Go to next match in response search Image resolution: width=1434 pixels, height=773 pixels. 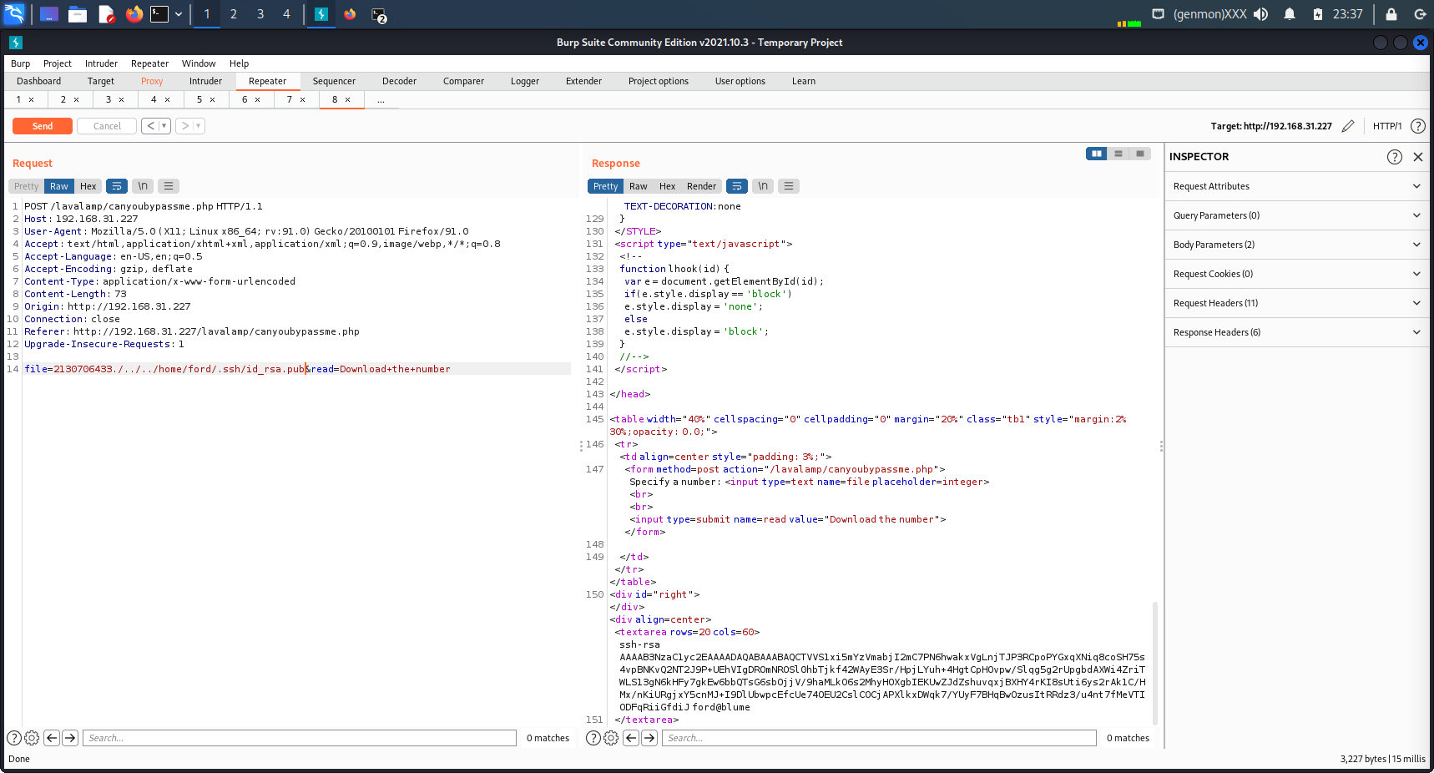point(649,738)
